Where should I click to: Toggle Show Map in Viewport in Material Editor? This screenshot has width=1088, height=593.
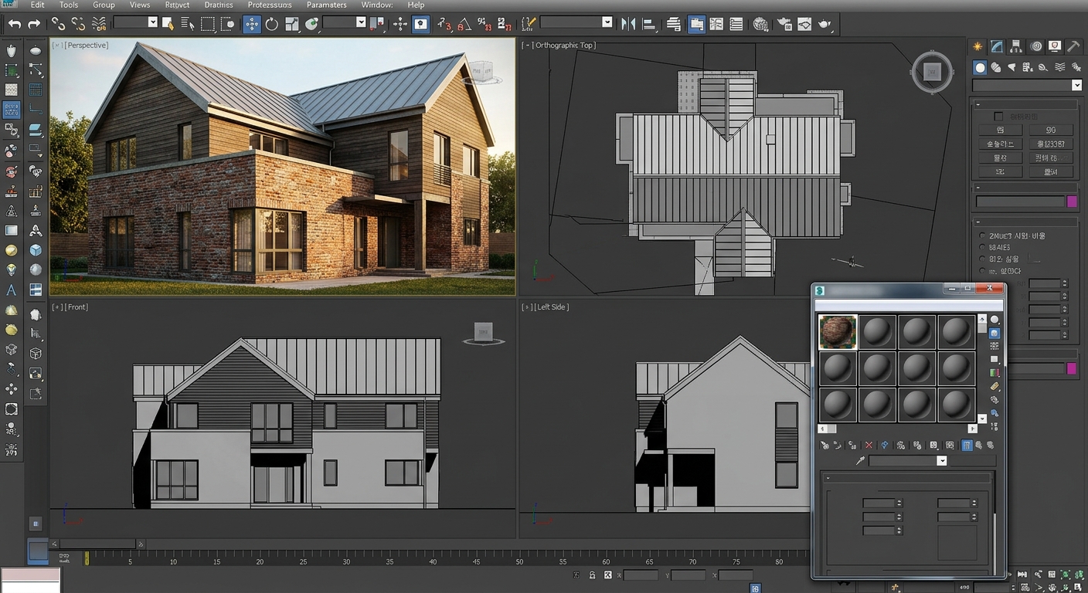pos(969,445)
